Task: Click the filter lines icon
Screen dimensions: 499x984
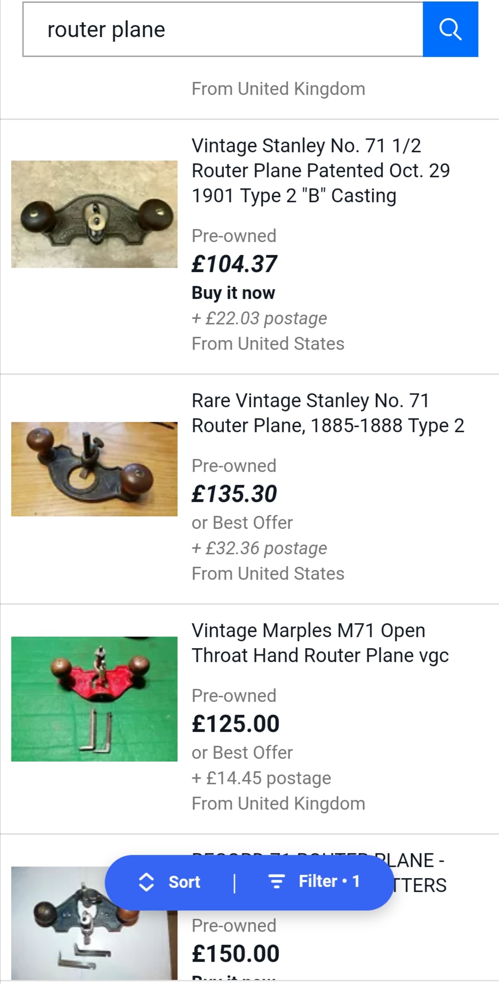Action: pos(277,881)
